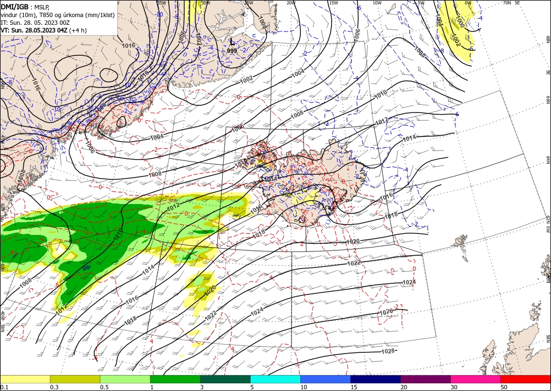Click the 'VT: Sun. 28.05.2023 04Z (+4 h)' line

coord(44,30)
